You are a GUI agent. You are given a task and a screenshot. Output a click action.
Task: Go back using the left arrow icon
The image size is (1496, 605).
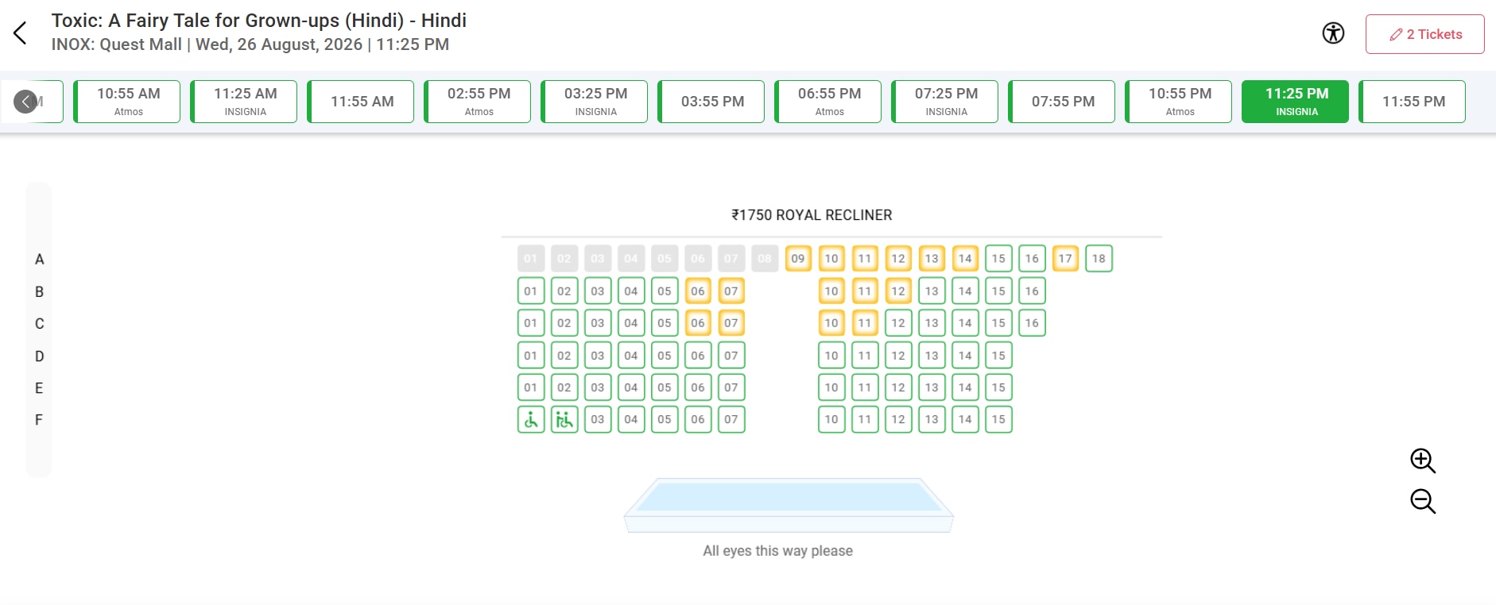[21, 33]
